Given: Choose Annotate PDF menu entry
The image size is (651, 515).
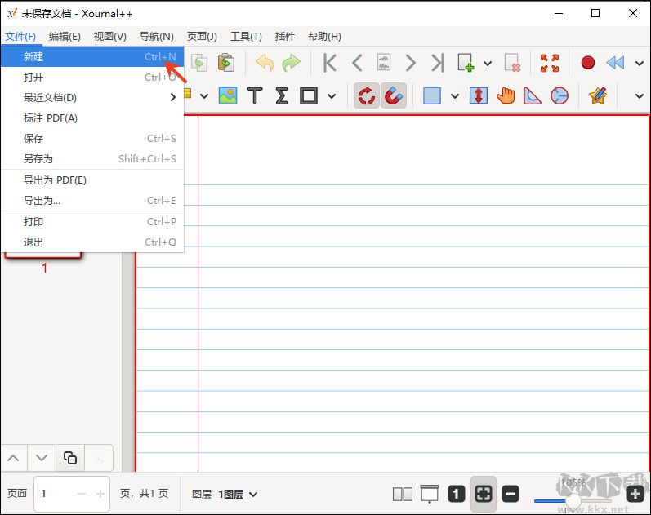Looking at the screenshot, I should [x=92, y=118].
